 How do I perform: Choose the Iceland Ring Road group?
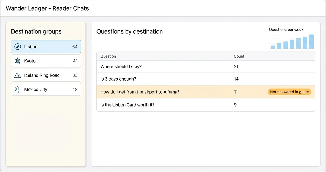pyautogui.click(x=46, y=75)
